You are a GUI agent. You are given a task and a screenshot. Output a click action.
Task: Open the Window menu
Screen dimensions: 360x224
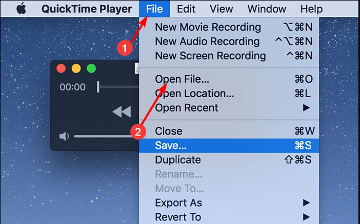267,9
